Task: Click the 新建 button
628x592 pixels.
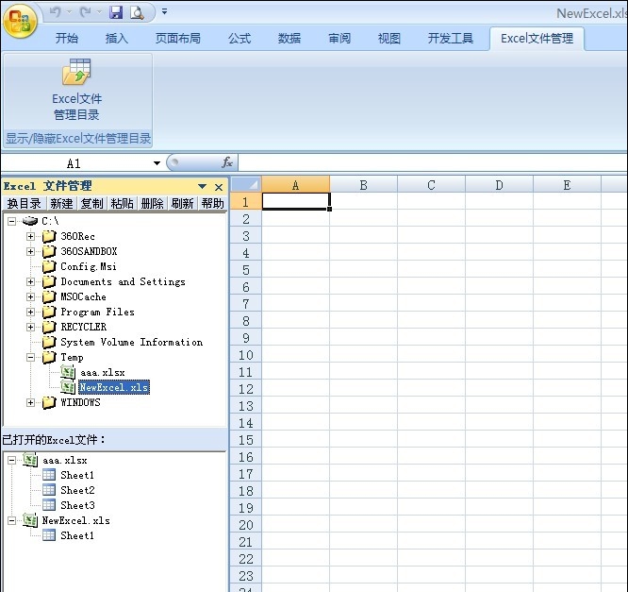Action: pos(61,204)
